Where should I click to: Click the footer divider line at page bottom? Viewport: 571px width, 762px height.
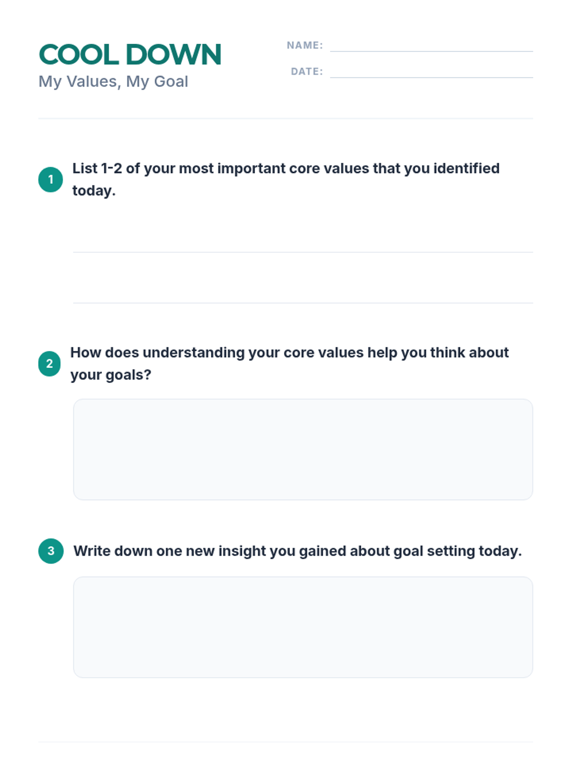[285, 742]
